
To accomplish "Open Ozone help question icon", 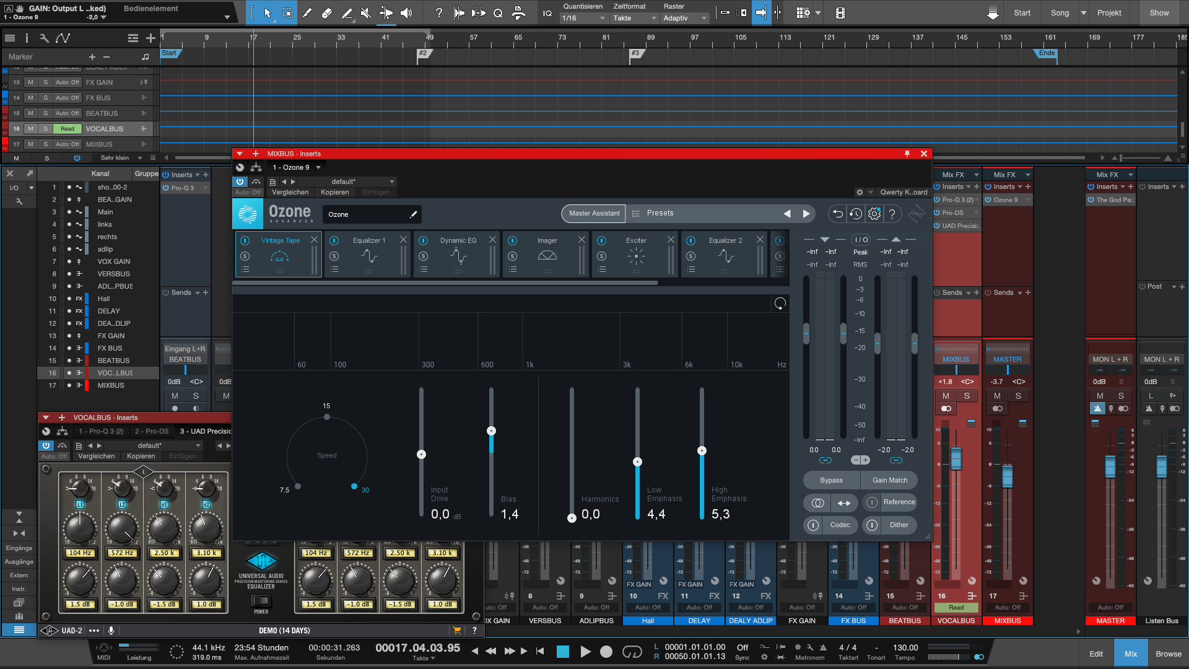I will (892, 214).
